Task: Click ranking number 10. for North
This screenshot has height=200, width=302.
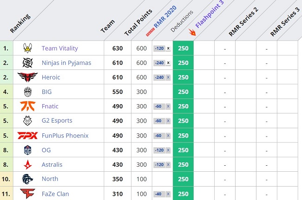Action: coord(6,179)
